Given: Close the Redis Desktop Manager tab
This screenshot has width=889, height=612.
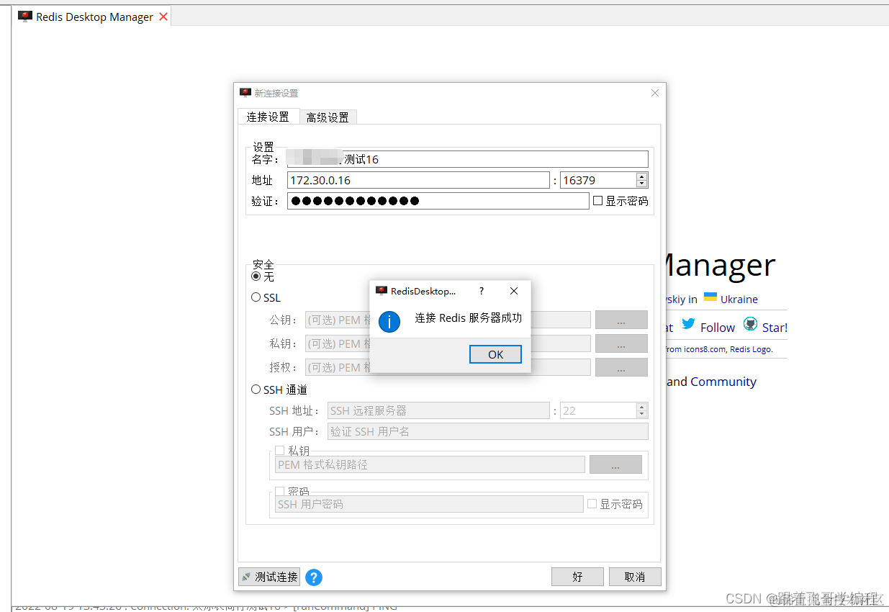Looking at the screenshot, I should [163, 17].
